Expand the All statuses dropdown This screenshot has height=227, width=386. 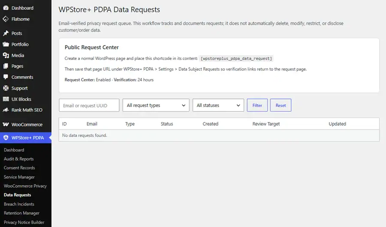click(218, 105)
